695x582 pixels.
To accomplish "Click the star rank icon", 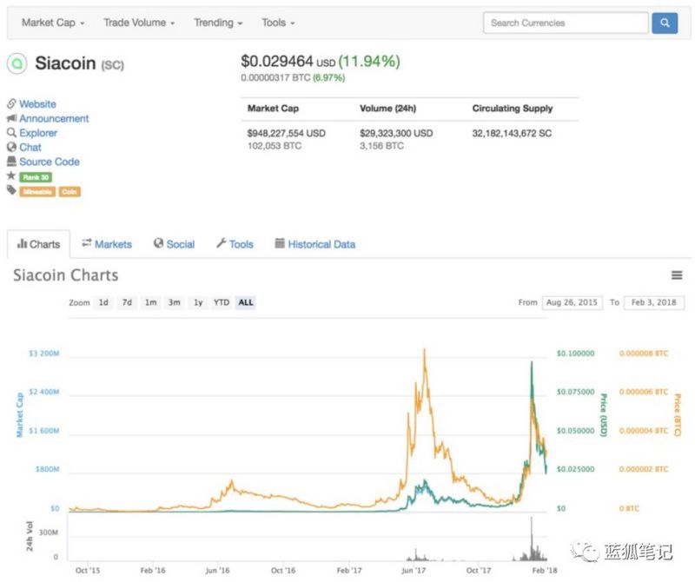I will point(11,176).
